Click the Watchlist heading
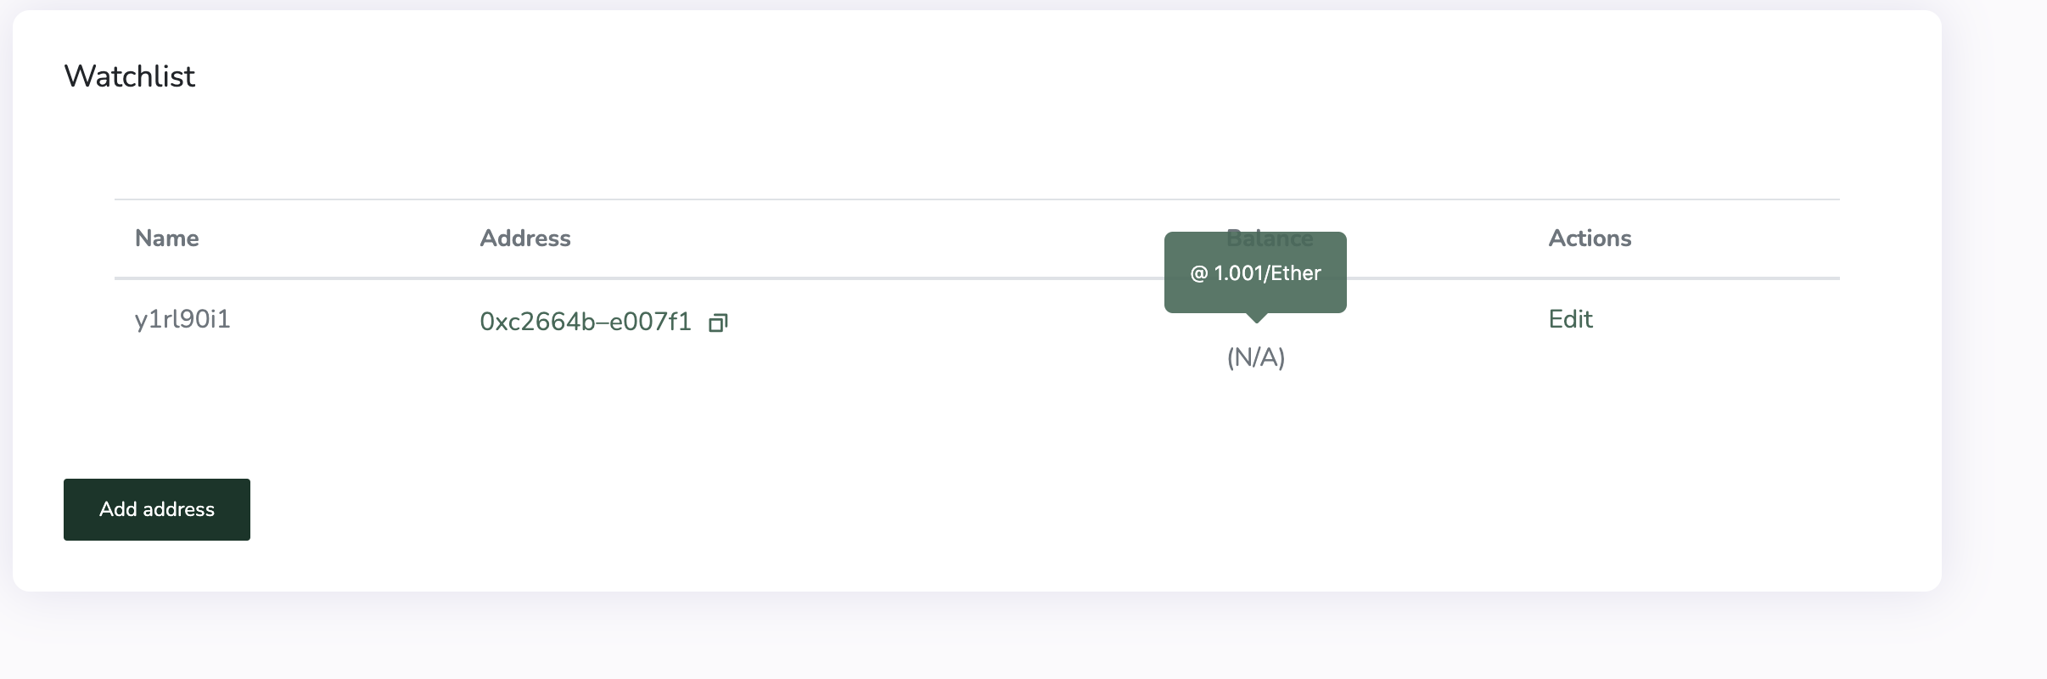This screenshot has width=2047, height=679. coord(130,76)
